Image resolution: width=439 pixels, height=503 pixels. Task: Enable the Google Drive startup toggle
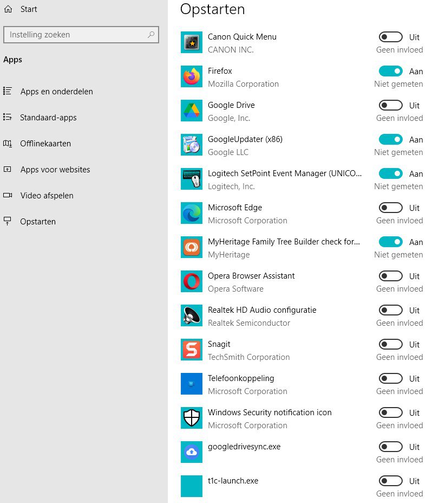tap(391, 105)
